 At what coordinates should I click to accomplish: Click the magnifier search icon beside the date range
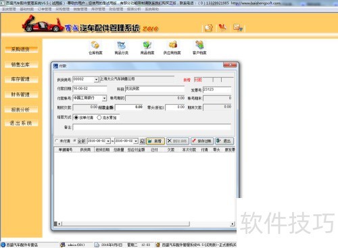[142, 141]
